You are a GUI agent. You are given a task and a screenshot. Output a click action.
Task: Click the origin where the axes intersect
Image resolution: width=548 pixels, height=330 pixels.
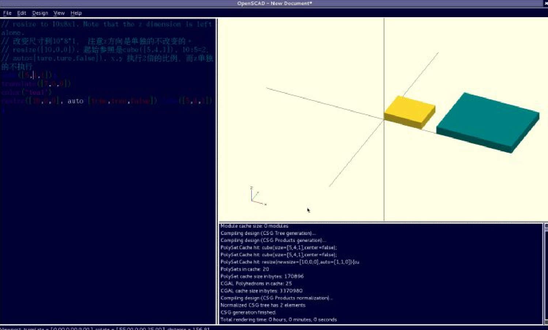click(x=384, y=119)
